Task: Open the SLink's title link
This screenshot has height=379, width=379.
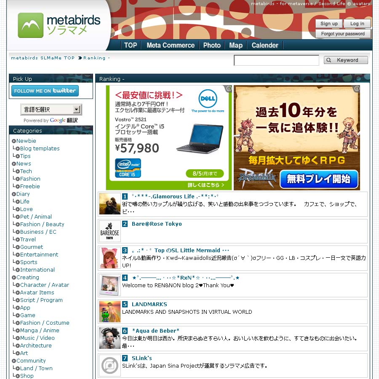Action: point(141,358)
